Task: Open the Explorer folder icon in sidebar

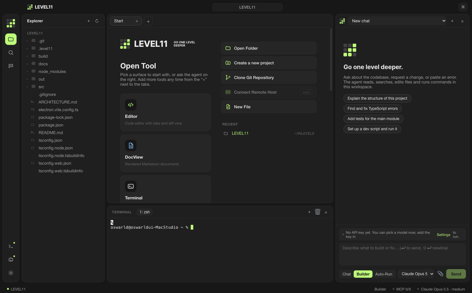Action: tap(11, 39)
